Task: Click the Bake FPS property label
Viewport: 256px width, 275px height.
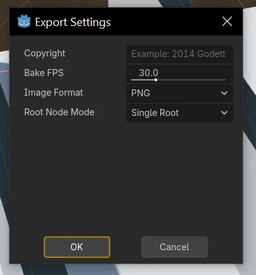Action: [x=44, y=73]
